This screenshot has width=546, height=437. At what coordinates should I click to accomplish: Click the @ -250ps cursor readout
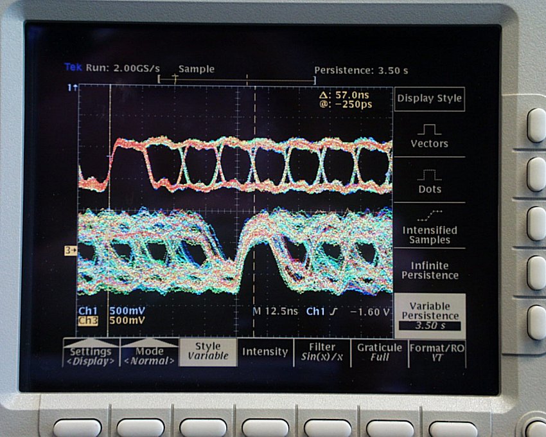346,104
